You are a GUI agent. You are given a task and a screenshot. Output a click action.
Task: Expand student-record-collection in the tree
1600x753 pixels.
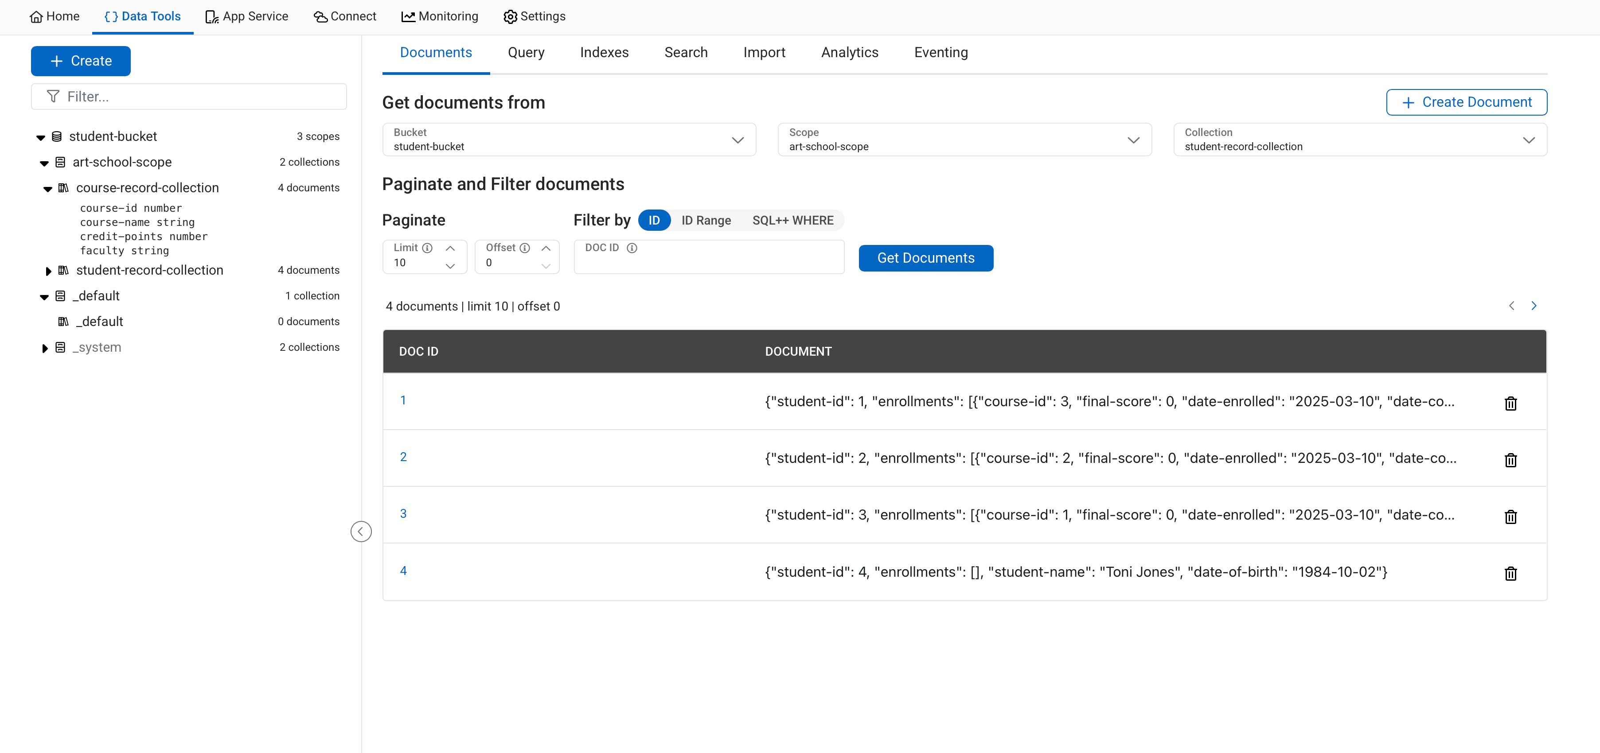tap(48, 271)
